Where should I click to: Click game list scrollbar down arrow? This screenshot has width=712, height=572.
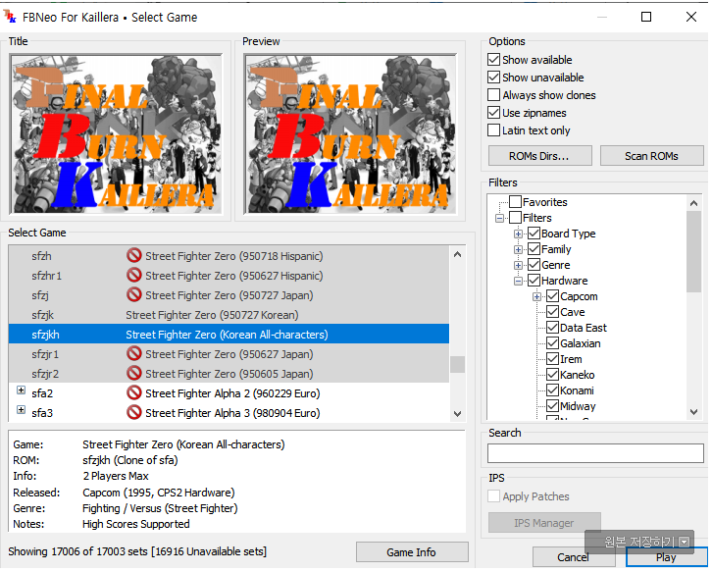coord(458,413)
